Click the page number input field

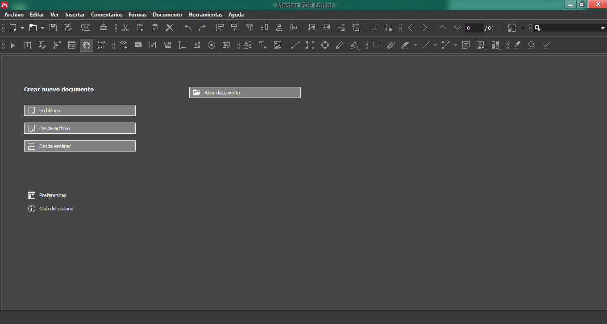(x=474, y=28)
